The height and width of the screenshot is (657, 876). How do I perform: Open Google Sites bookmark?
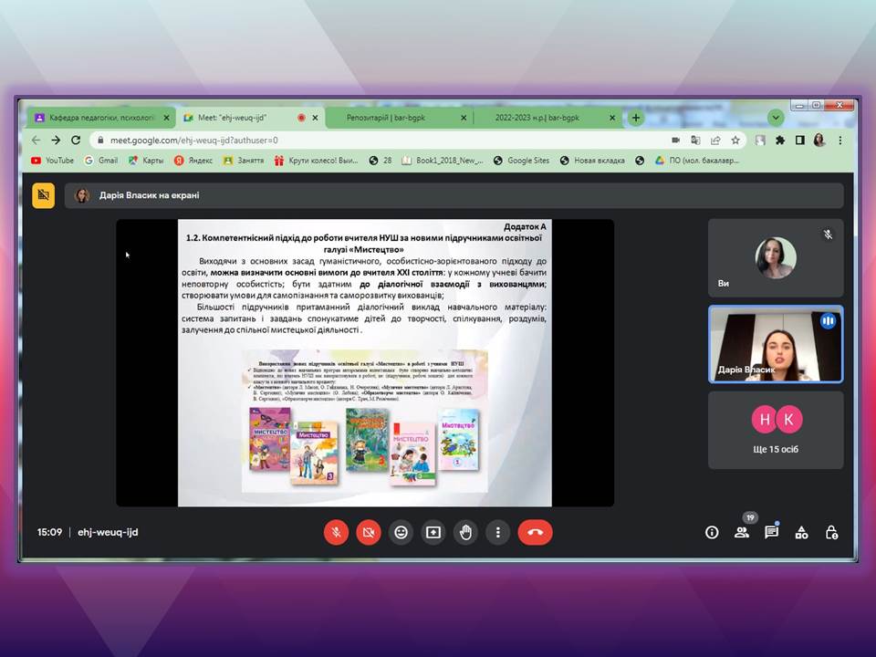[521, 161]
